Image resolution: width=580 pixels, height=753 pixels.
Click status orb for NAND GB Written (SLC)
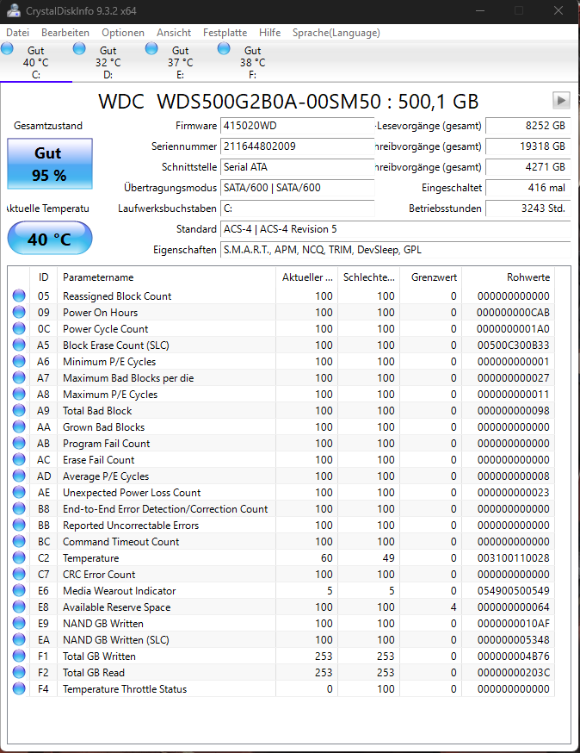click(19, 639)
